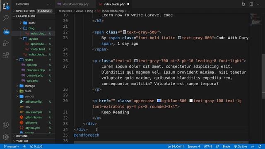Click line number 30 in gutter

[65, 101]
